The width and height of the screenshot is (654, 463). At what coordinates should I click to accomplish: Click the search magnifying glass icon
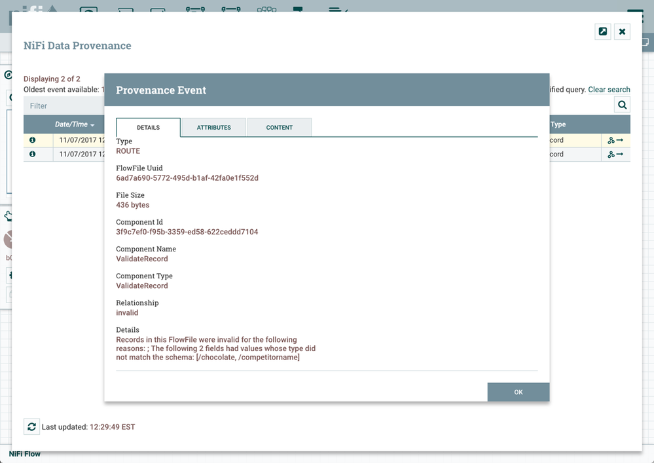pyautogui.click(x=622, y=104)
